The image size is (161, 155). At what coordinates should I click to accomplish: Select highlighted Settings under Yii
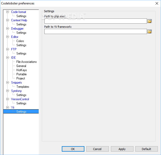point(21,111)
